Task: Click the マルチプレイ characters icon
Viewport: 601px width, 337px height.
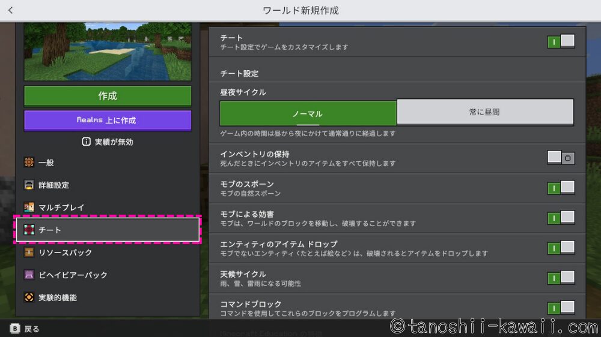Action: pyautogui.click(x=29, y=207)
